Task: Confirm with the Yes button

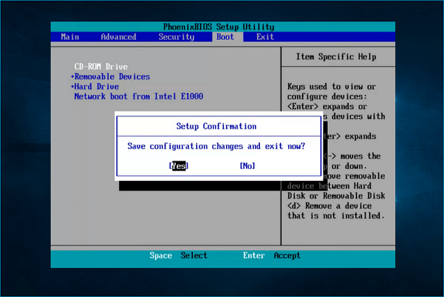Action: point(179,166)
